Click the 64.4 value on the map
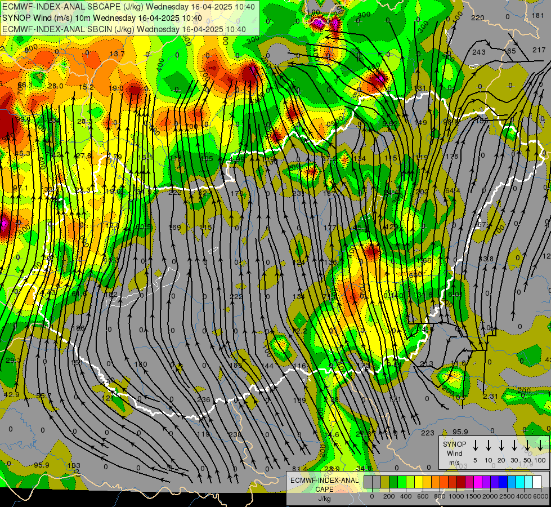This screenshot has width=551, height=507. 453,191
